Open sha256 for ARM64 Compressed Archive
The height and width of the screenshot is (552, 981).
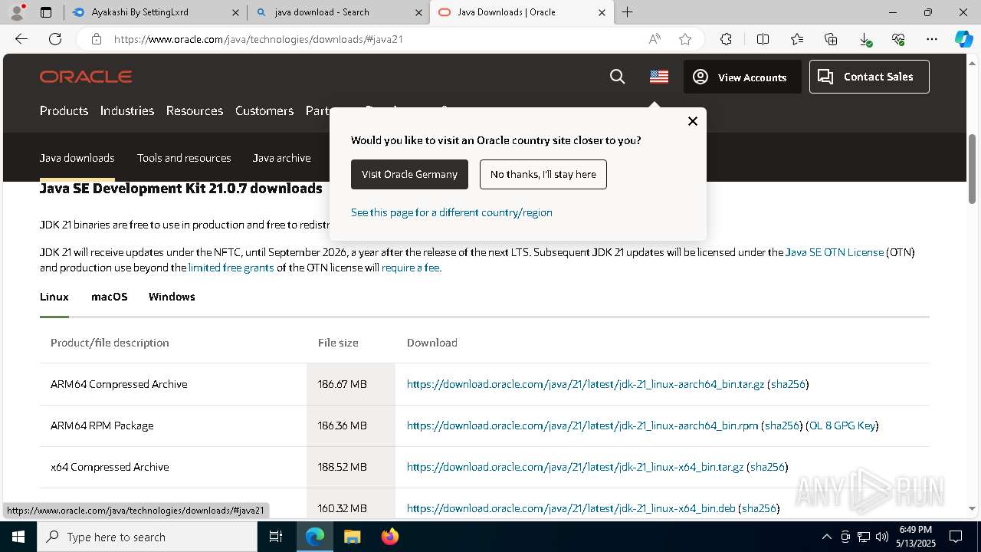(788, 384)
